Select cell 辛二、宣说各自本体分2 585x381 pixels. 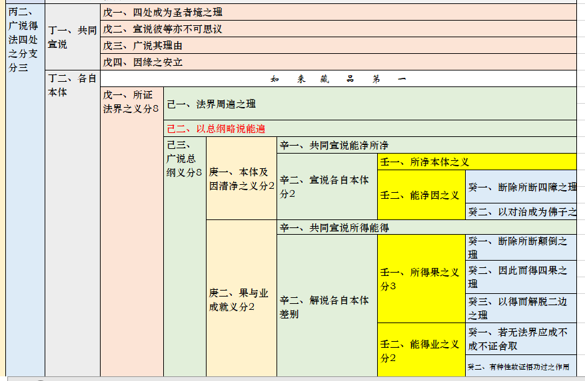(327, 187)
